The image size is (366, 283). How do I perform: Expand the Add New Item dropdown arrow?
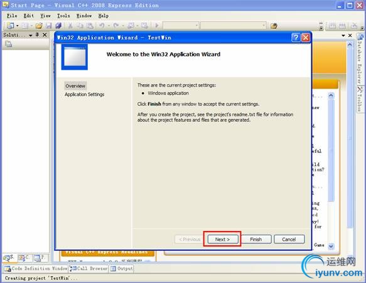[31, 26]
